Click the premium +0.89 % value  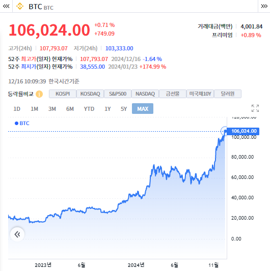[x=251, y=35]
